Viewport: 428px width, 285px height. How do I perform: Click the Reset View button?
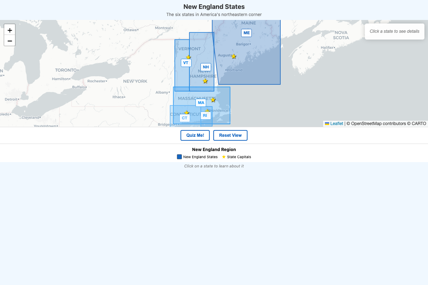(x=230, y=135)
